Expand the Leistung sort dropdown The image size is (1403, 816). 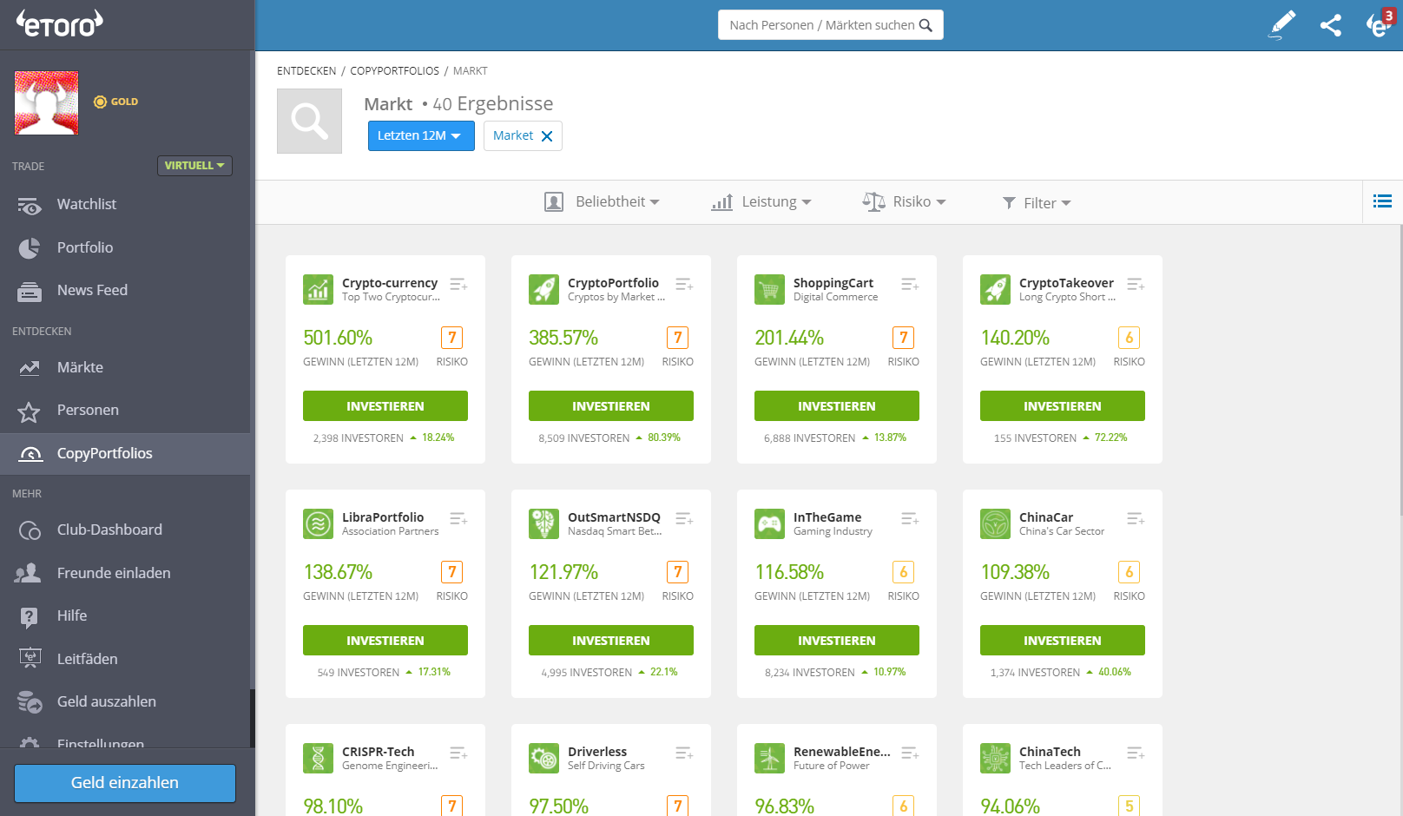pyautogui.click(x=761, y=201)
